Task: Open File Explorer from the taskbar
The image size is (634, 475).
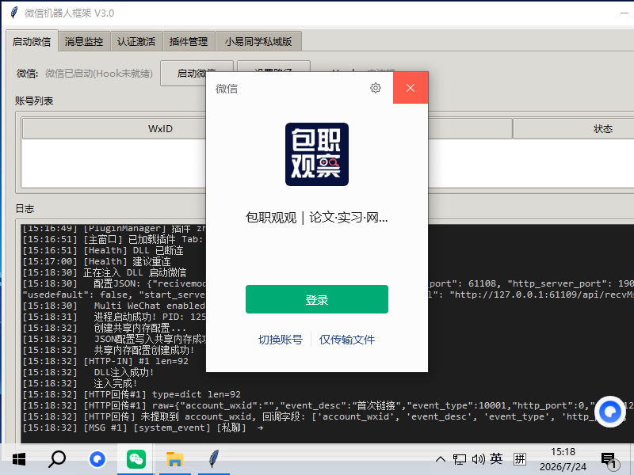Action: (x=174, y=459)
